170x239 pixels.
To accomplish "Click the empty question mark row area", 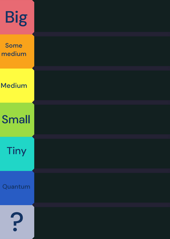I will pyautogui.click(x=102, y=223).
